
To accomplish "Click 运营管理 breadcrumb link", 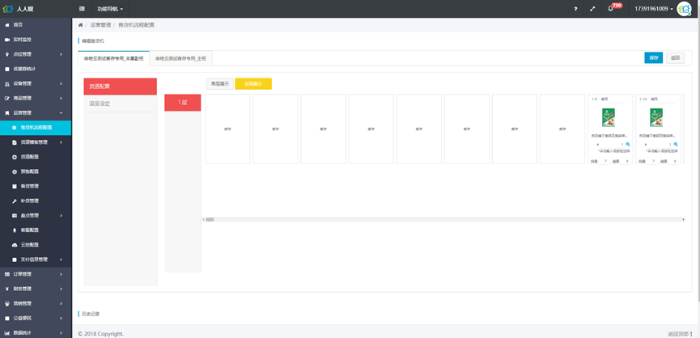I will pos(100,25).
